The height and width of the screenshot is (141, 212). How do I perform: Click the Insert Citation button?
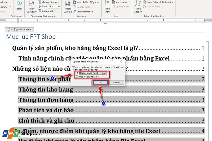pyautogui.click(x=32, y=7)
